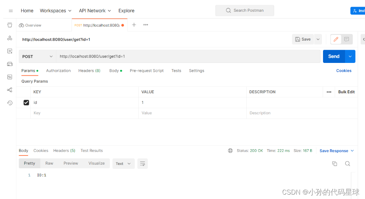This screenshot has height=199, width=365.
Task: Select Visualize response view
Action: coord(97,163)
